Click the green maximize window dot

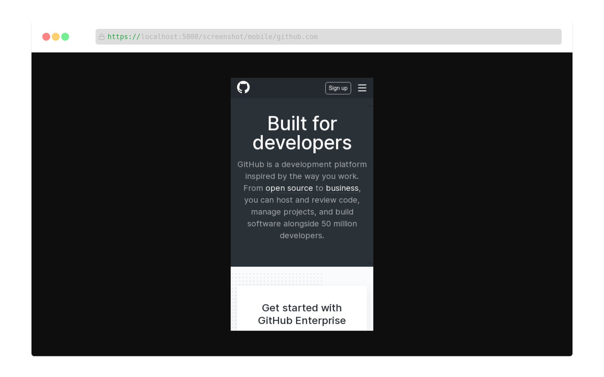tap(65, 37)
